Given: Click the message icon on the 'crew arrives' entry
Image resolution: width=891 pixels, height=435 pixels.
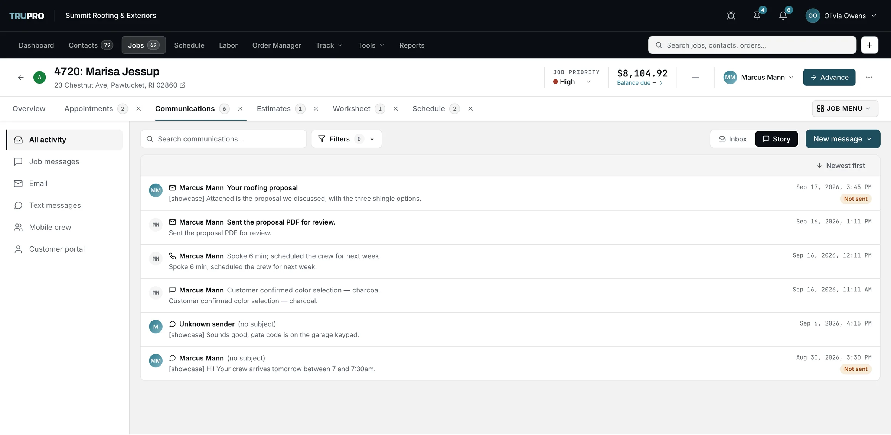Looking at the screenshot, I should pos(172,358).
